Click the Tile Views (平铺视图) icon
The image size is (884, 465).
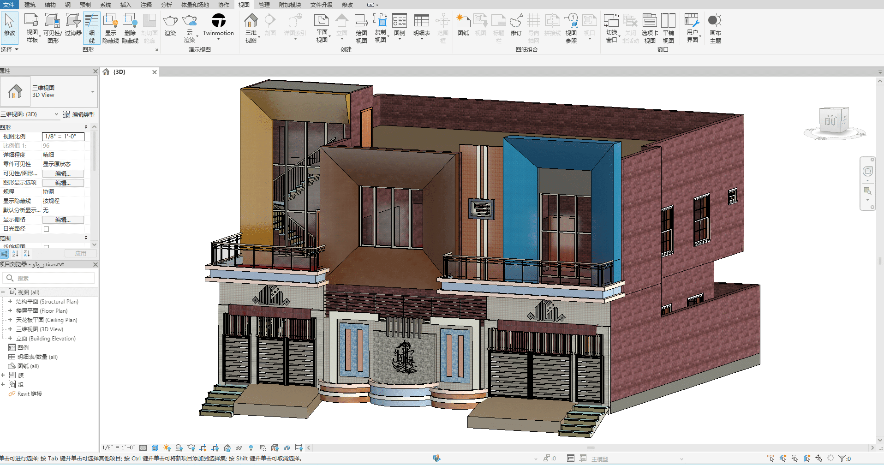(668, 28)
